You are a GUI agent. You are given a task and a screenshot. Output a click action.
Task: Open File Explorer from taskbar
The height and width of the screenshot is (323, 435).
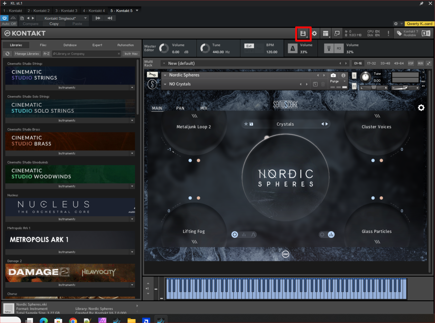(131, 320)
